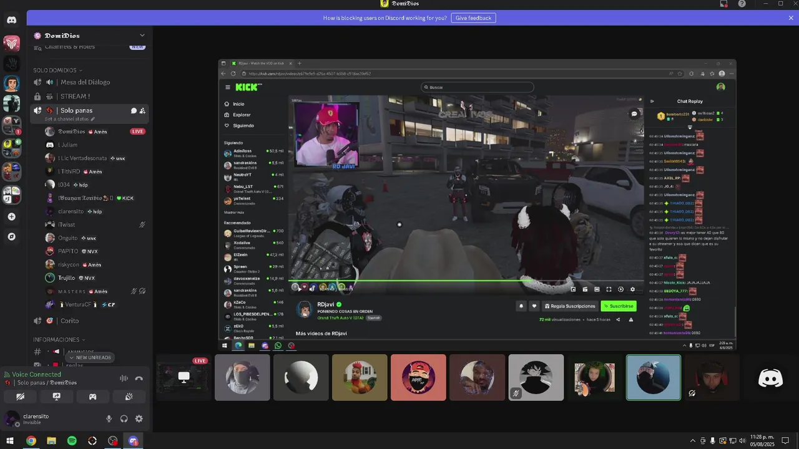Select l TithiRD in the voice list

coord(95,171)
